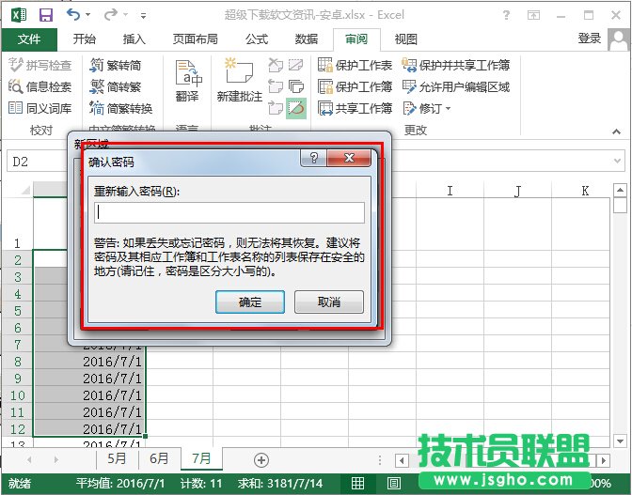This screenshot has width=632, height=495.
Task: Add a new sheet with plus button
Action: (261, 459)
